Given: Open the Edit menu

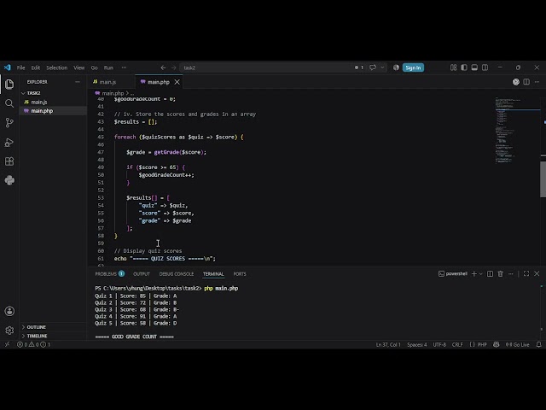Looking at the screenshot, I should pos(36,67).
